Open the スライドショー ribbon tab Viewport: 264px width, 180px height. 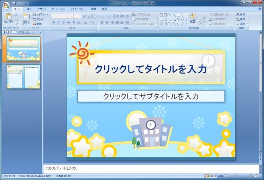pos(78,9)
